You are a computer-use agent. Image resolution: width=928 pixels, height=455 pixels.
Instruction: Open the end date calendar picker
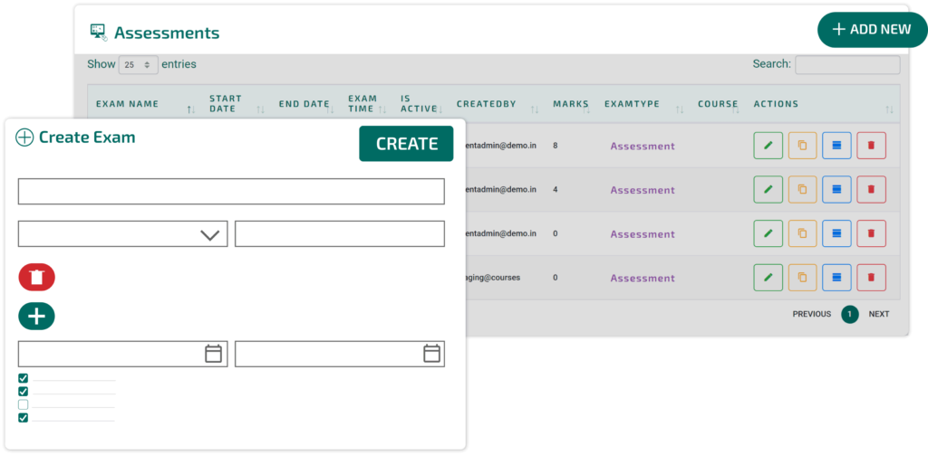(x=432, y=354)
